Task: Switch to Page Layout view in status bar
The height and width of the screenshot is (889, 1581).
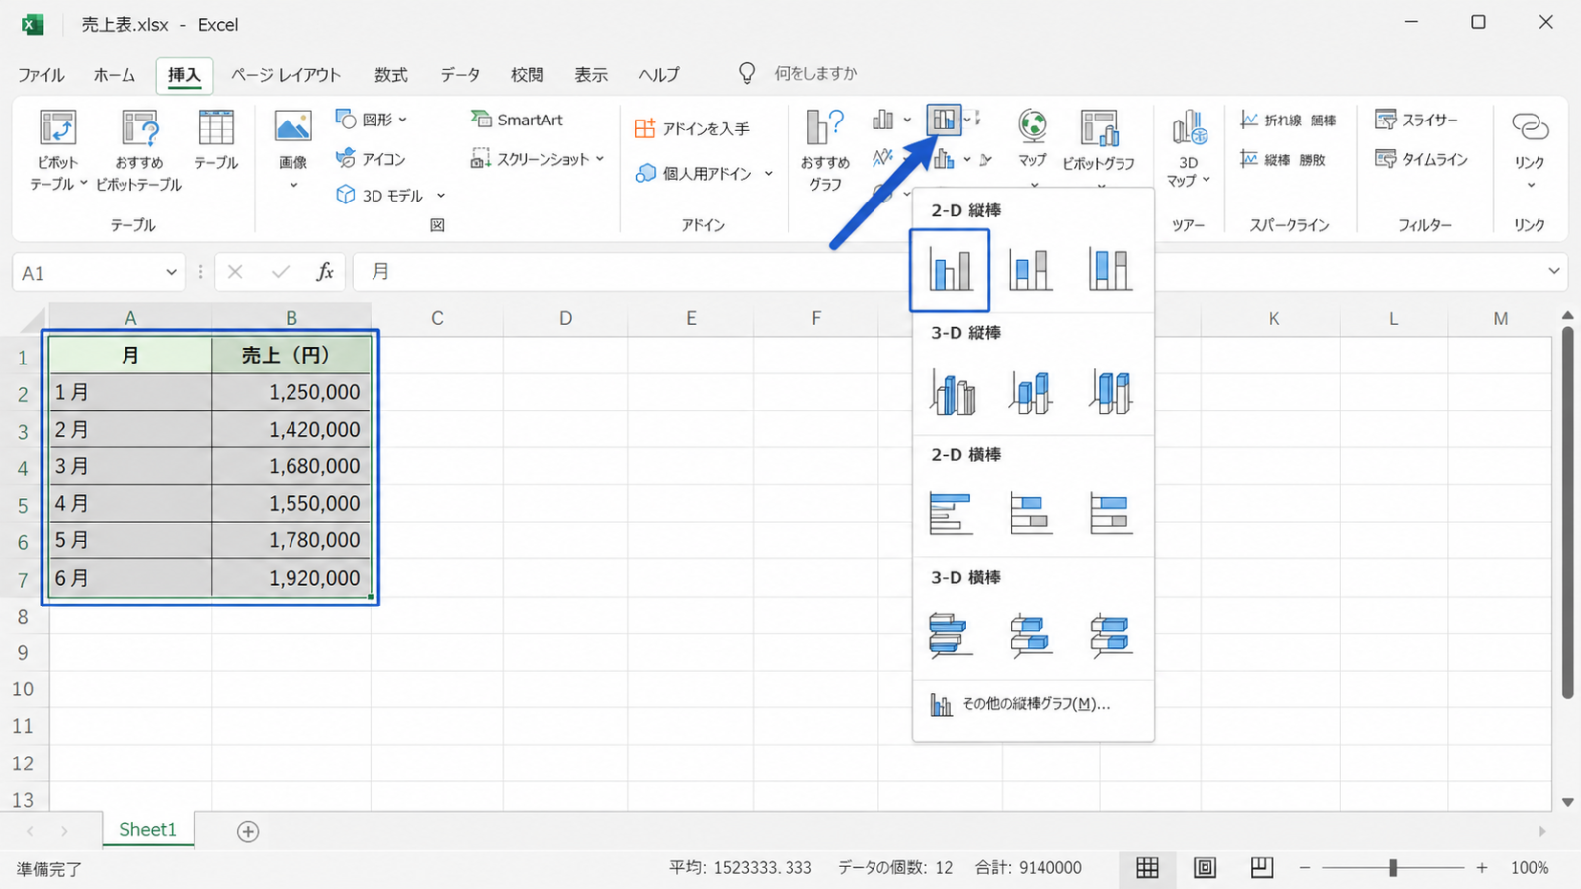Action: [x=1205, y=868]
